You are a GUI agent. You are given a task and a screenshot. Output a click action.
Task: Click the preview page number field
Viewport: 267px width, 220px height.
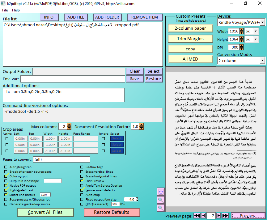[x=211, y=216]
